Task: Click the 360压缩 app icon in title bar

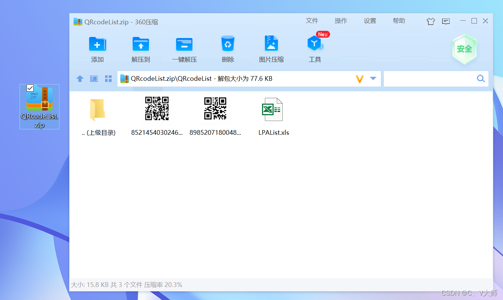Action: [x=78, y=22]
